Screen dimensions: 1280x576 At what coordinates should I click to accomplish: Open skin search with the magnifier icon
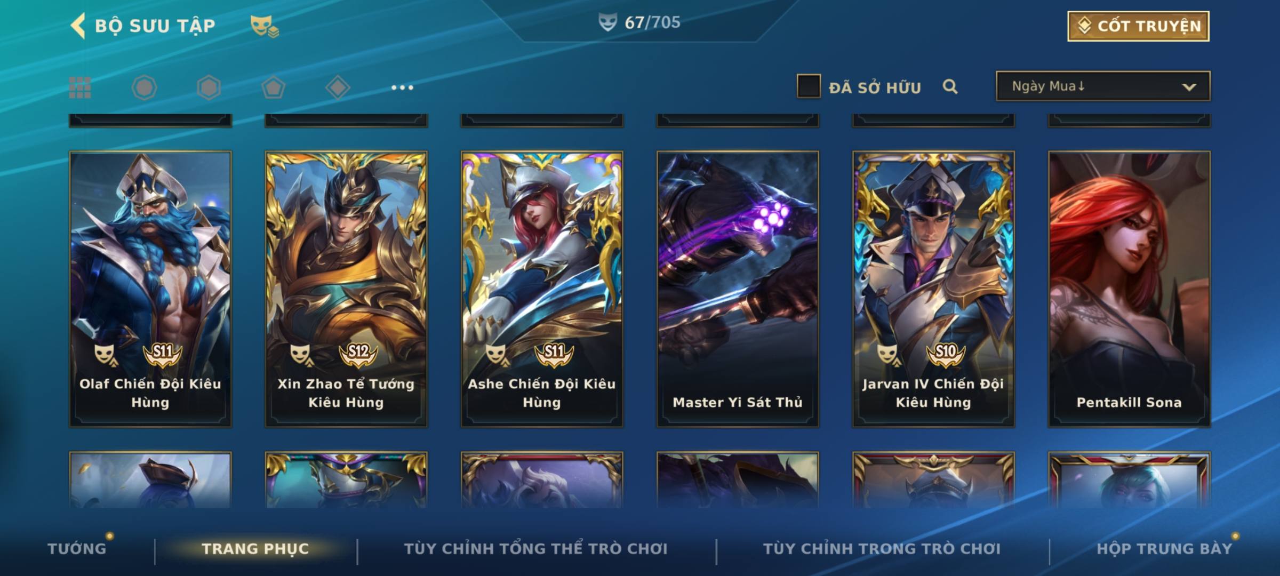pos(950,86)
